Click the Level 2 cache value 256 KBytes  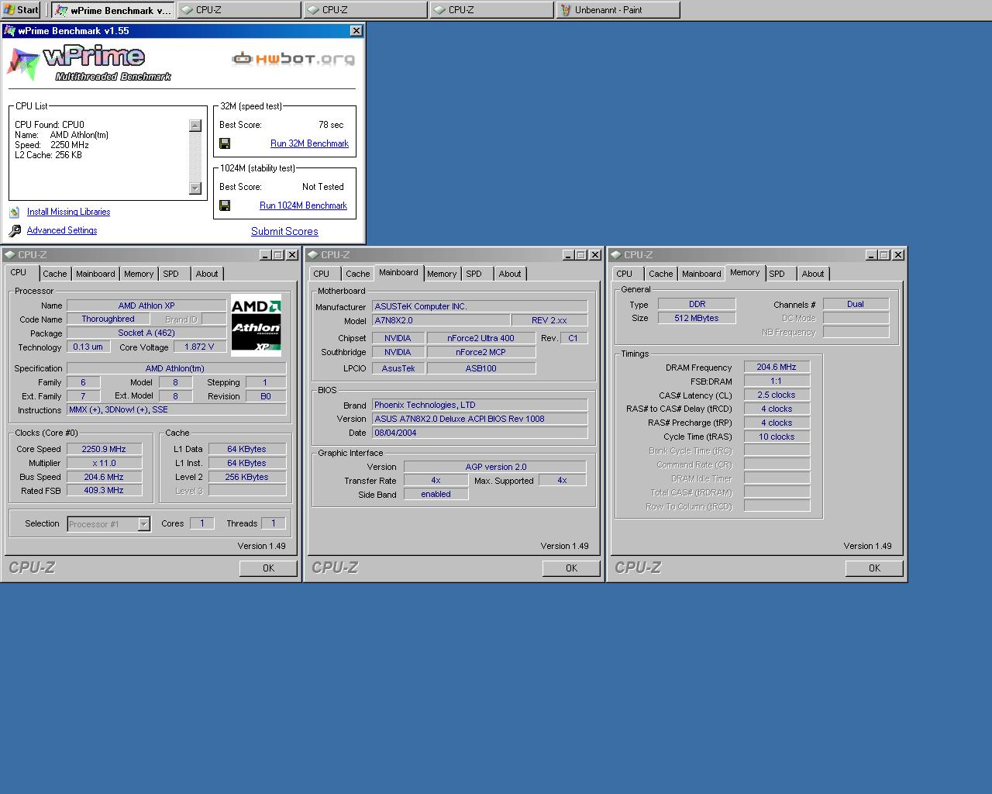[247, 477]
